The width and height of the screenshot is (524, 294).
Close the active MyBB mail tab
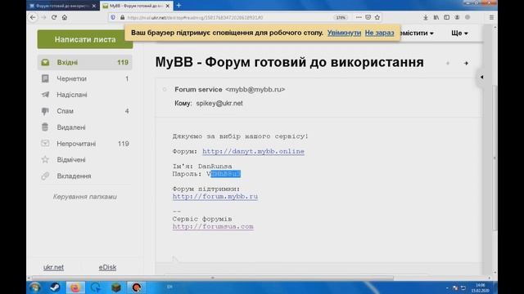168,6
